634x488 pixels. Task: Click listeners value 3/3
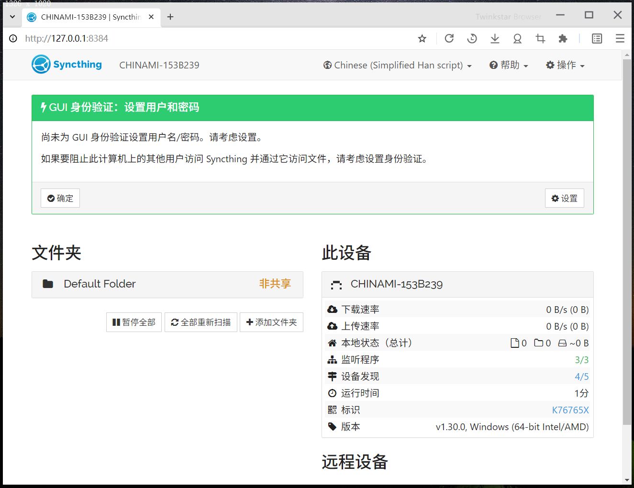[582, 360]
